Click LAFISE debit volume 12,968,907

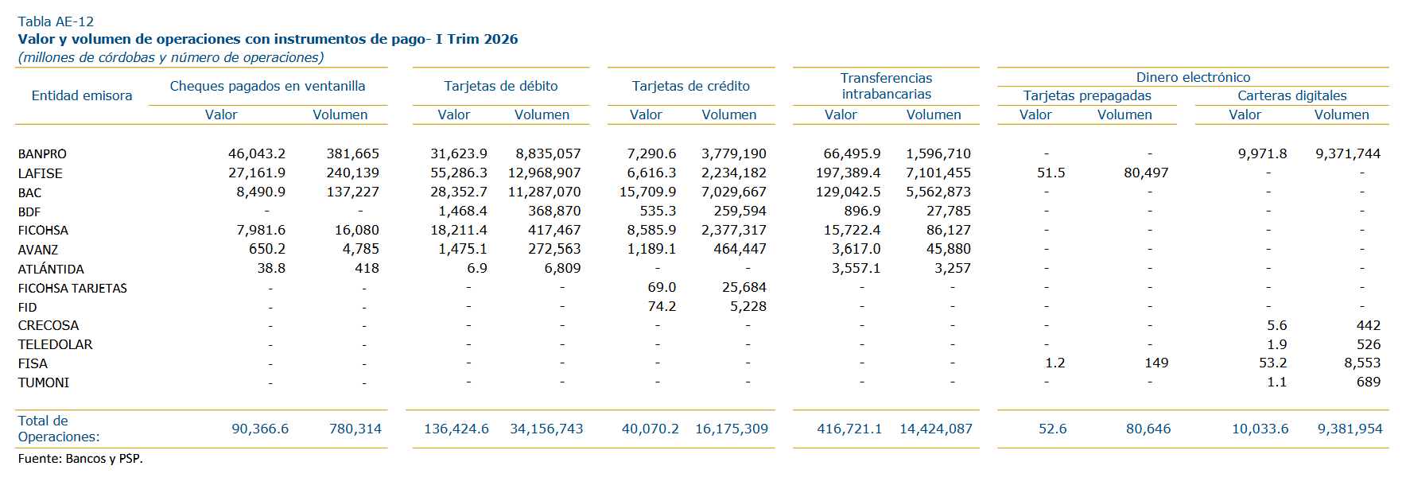pos(544,173)
